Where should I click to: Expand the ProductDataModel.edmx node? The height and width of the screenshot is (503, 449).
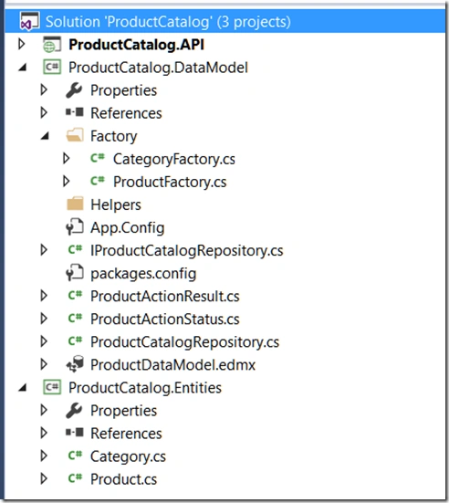pyautogui.click(x=44, y=364)
